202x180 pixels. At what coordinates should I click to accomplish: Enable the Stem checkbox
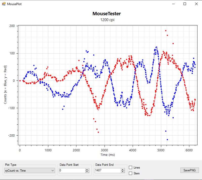coord(131,173)
